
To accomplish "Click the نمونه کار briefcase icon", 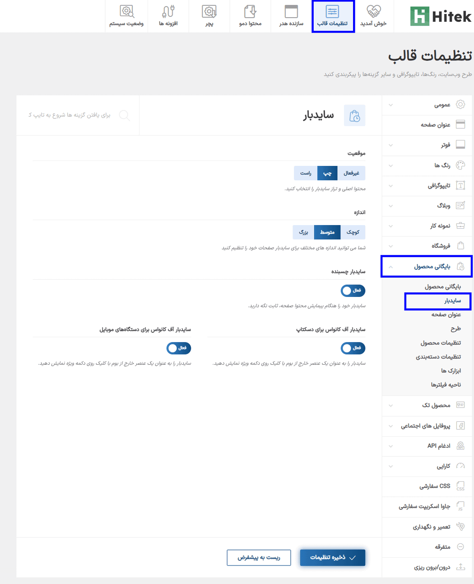I will 460,226.
